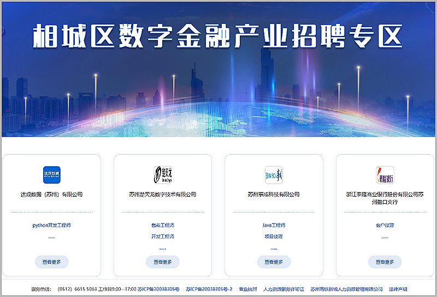
Task: Click the hotline number (0512) 6615 5063
Action: point(77,289)
